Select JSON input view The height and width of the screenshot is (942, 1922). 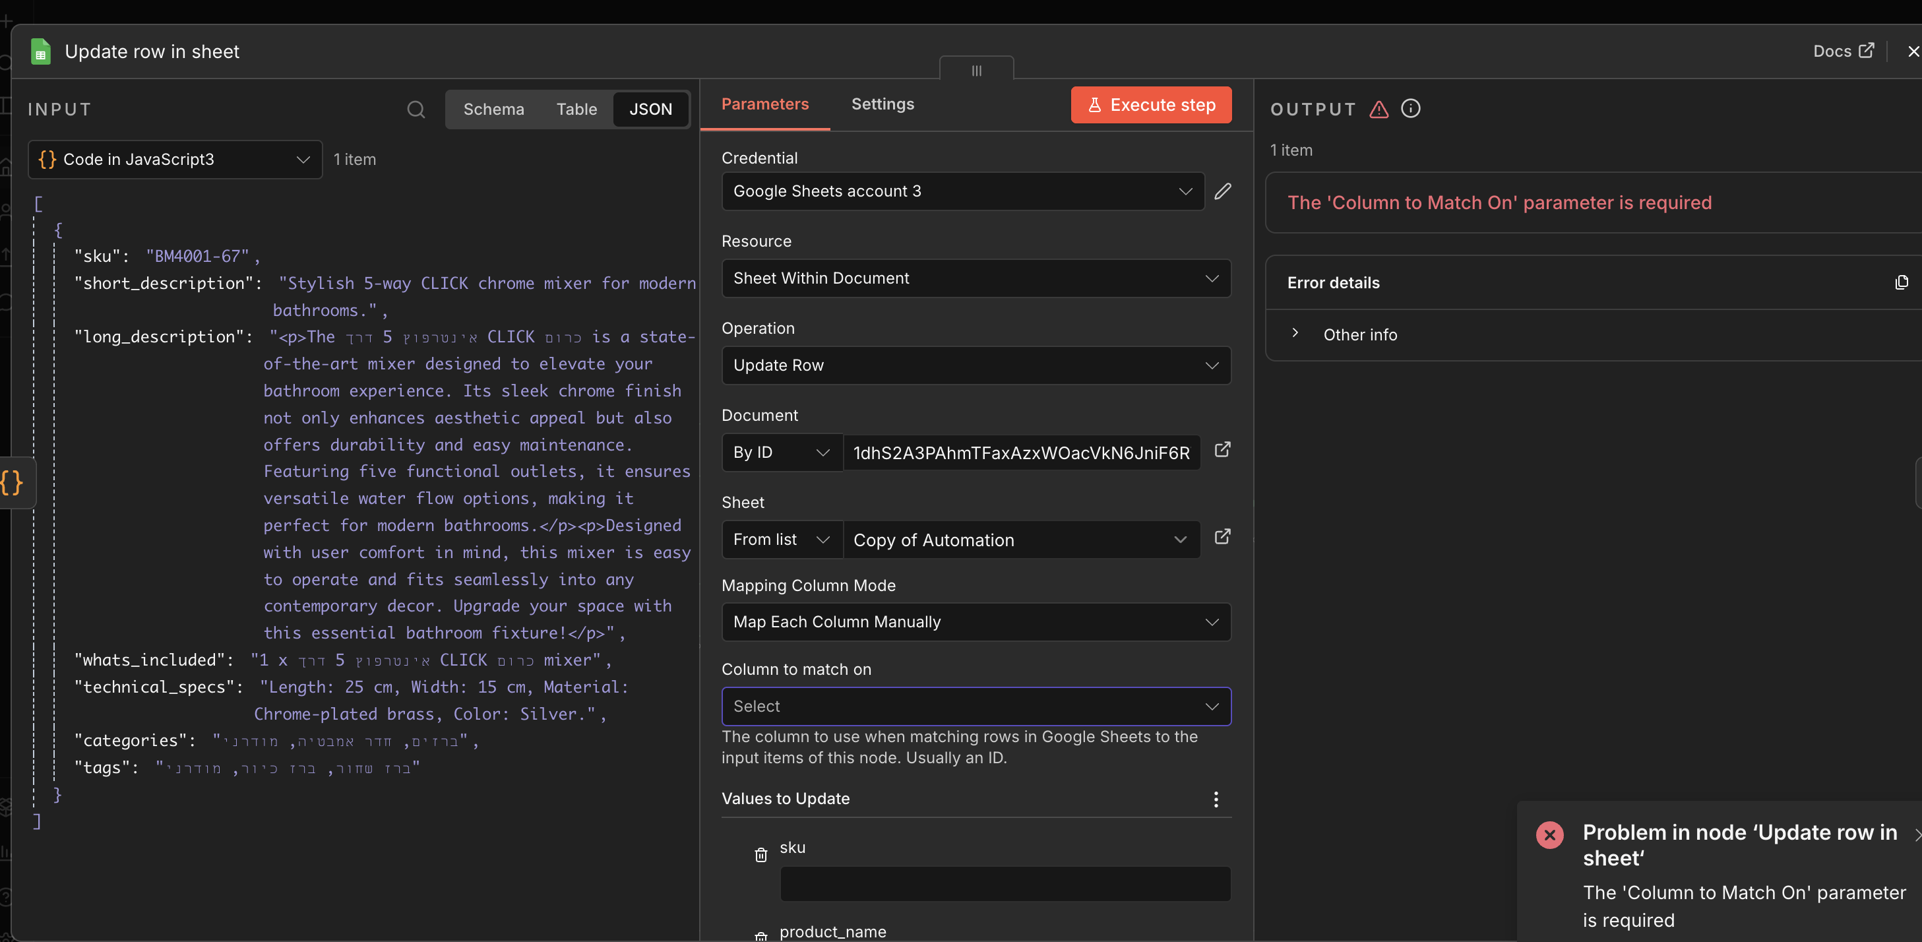pyautogui.click(x=650, y=110)
